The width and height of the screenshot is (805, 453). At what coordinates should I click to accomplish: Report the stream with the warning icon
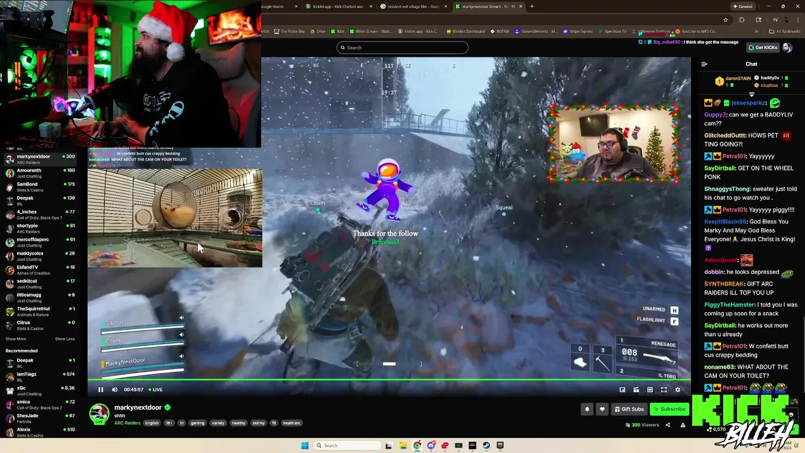click(x=682, y=425)
